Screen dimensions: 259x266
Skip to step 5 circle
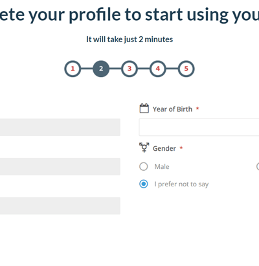[x=186, y=69]
